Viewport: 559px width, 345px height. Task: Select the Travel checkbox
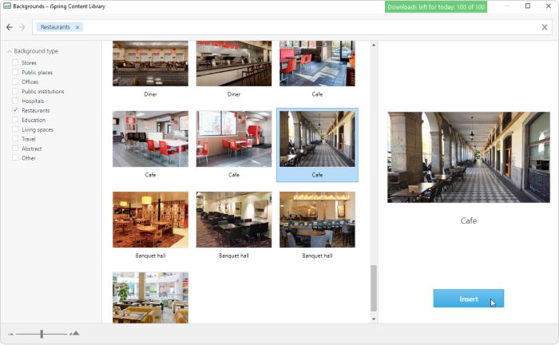[x=15, y=139]
